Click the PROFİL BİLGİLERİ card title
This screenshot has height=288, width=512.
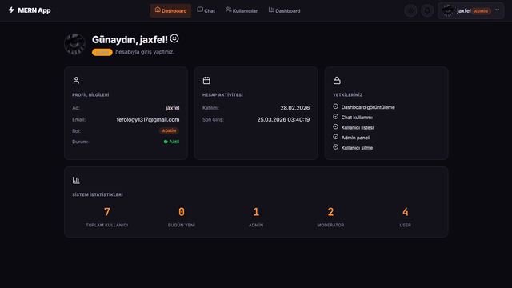coord(90,94)
